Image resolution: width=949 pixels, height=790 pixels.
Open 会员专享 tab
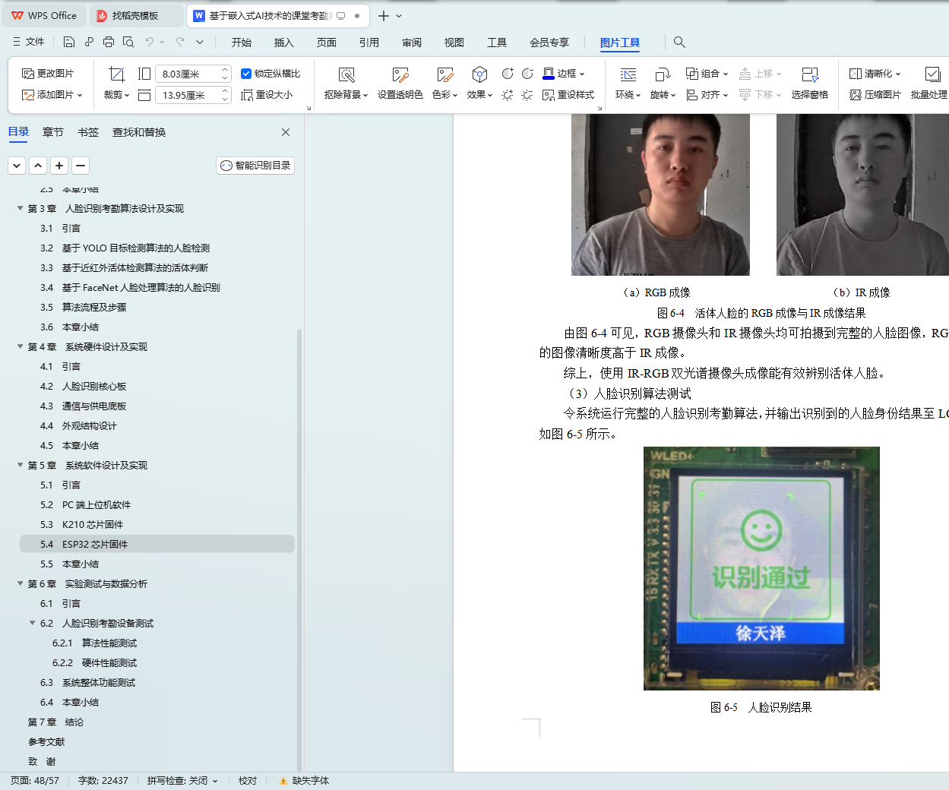pos(549,43)
